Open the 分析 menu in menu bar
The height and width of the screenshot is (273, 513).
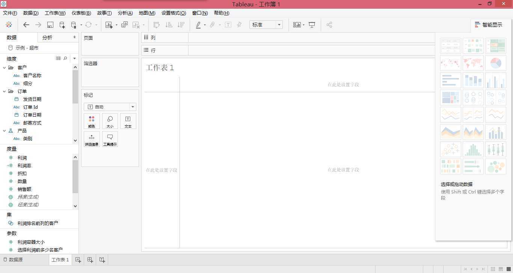click(125, 13)
